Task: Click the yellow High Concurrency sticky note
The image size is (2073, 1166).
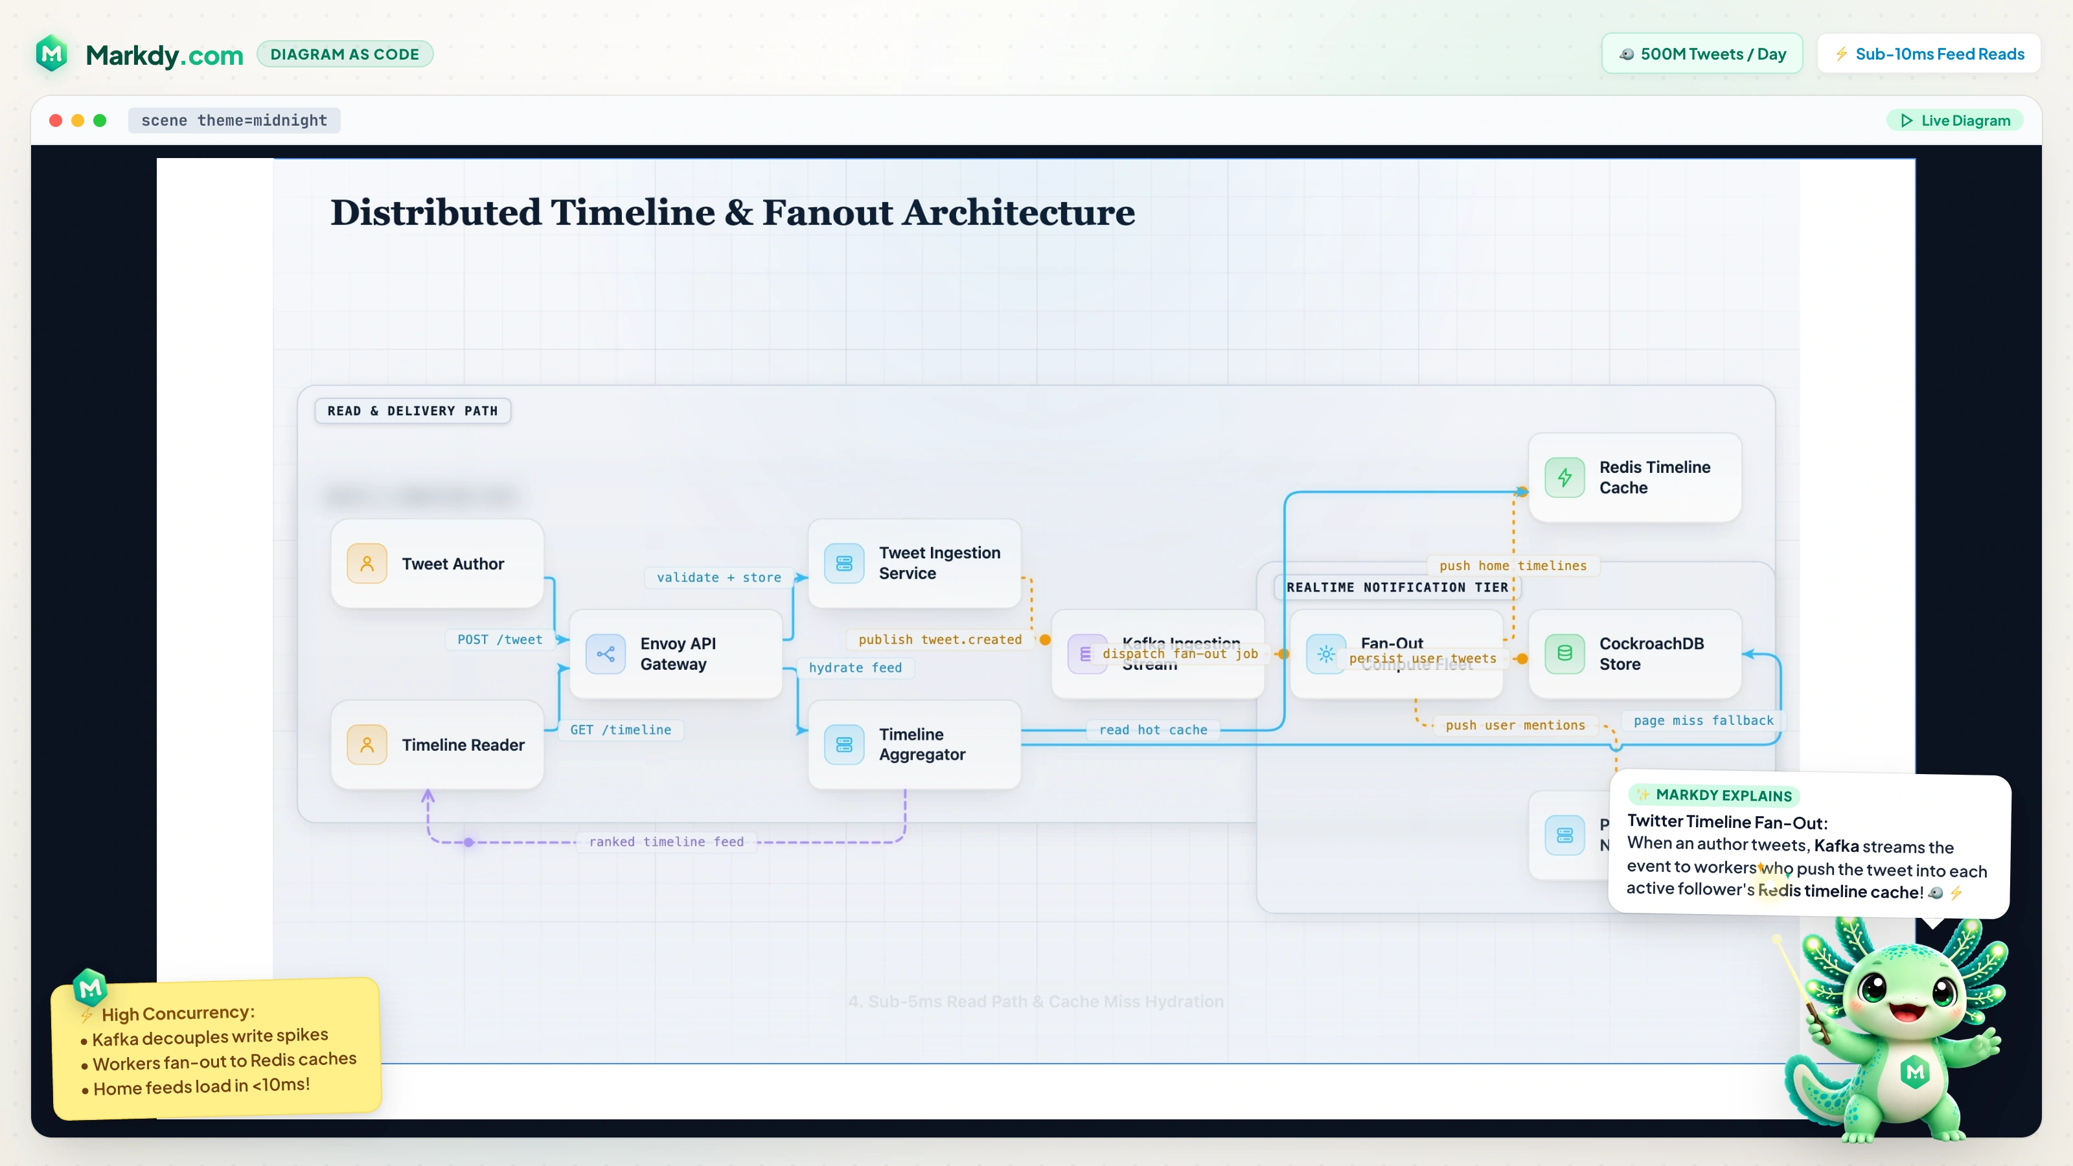Action: point(216,1049)
